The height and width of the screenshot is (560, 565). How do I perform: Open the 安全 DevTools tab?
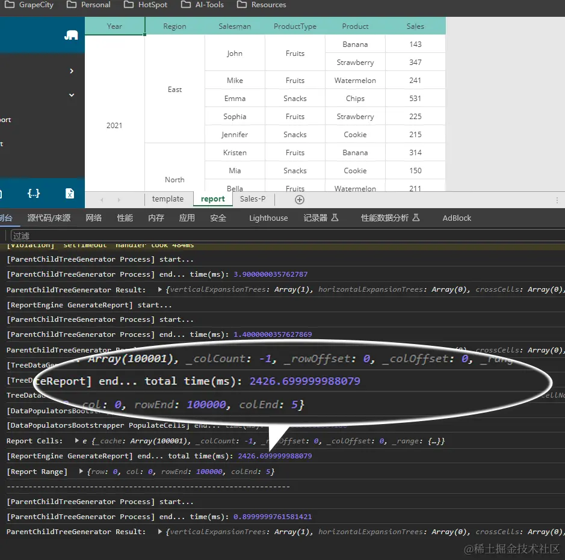coord(218,218)
